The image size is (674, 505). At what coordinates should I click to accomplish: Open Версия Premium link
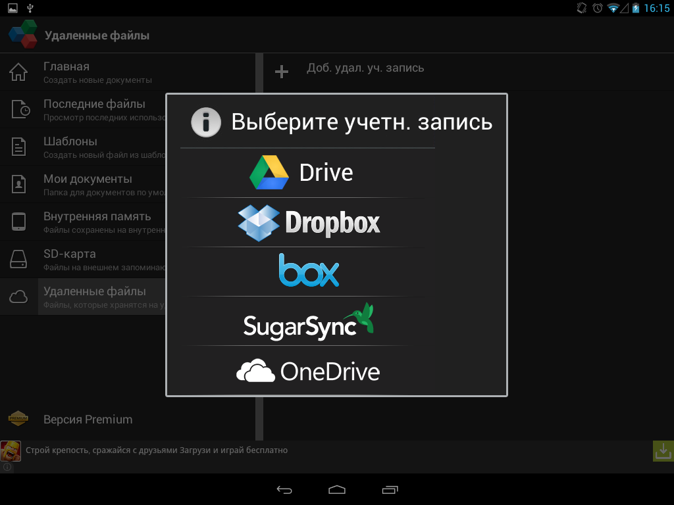click(88, 420)
